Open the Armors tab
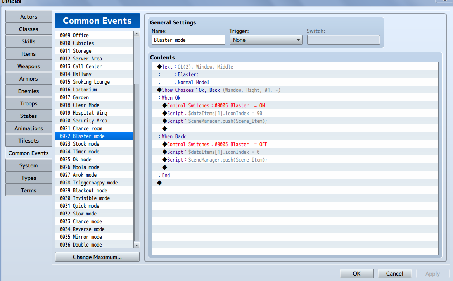Viewport: 453px width, 281px height. point(29,79)
